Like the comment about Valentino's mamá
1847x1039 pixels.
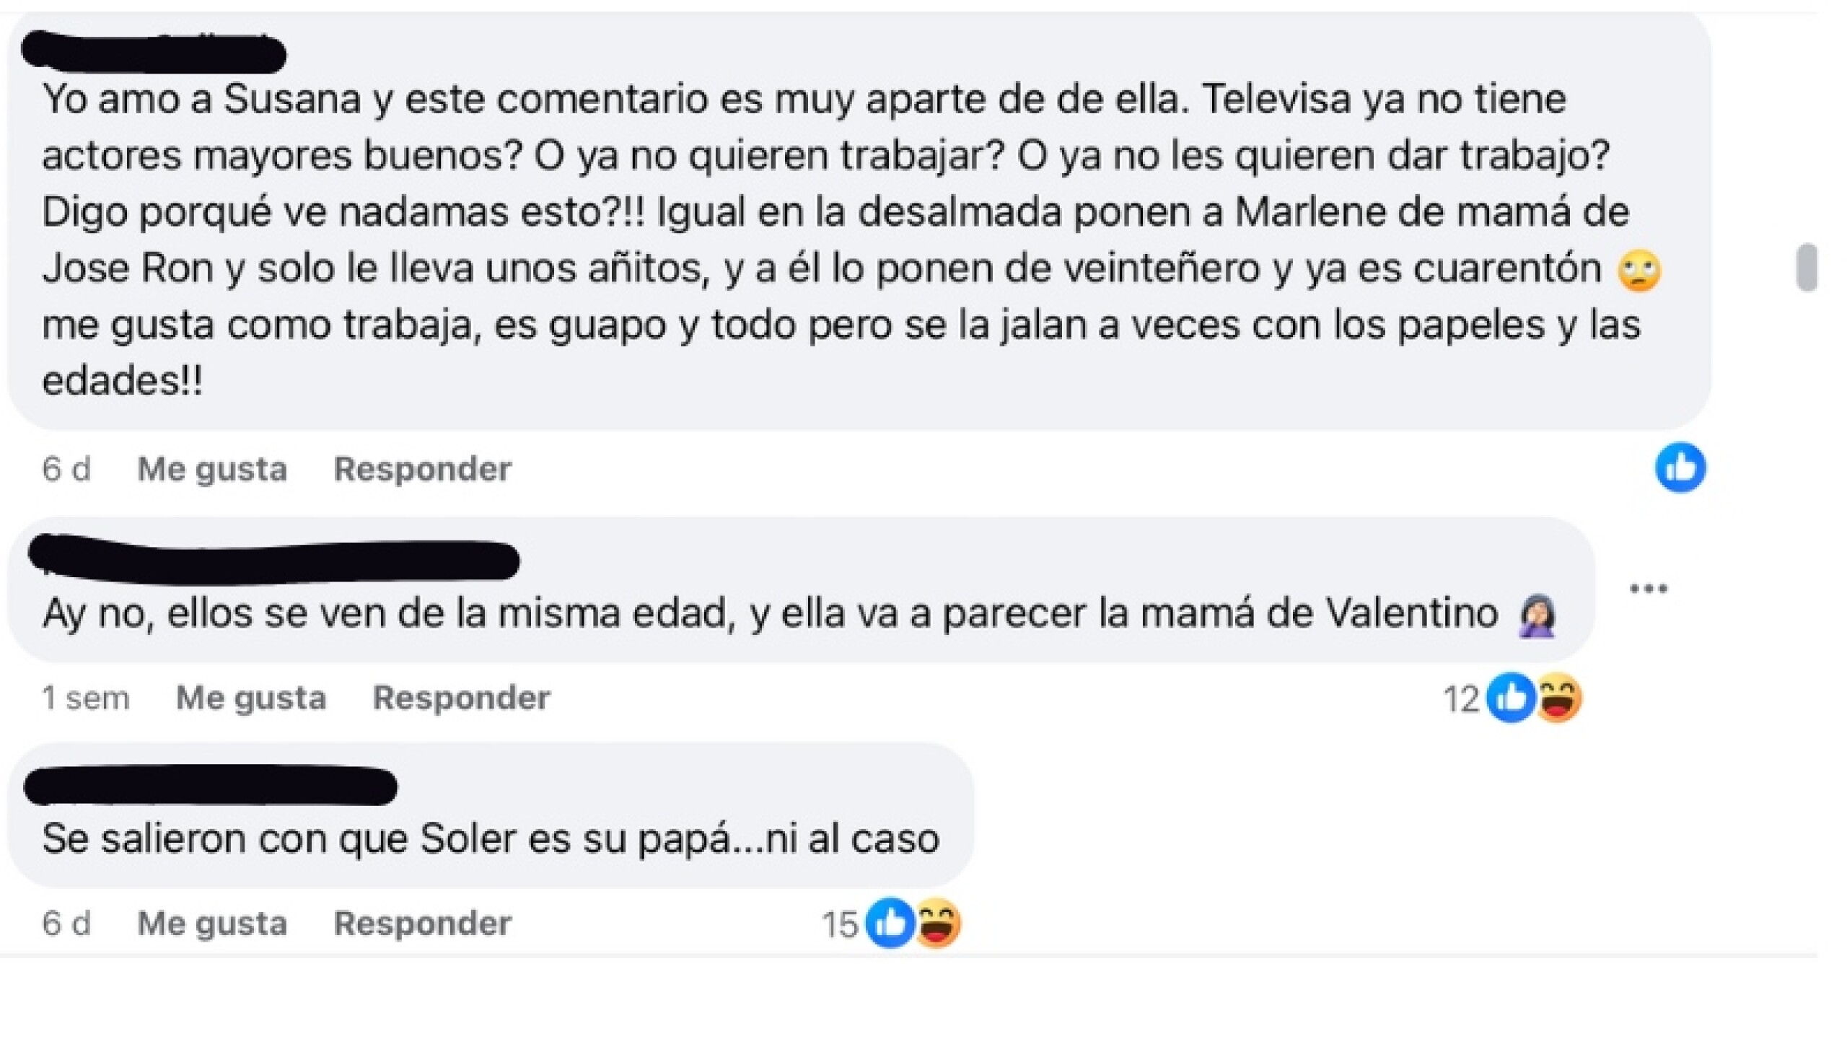tap(250, 698)
